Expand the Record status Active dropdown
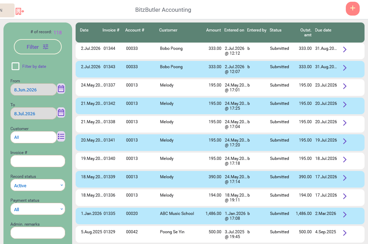This screenshot has width=368, height=244. [x=38, y=185]
